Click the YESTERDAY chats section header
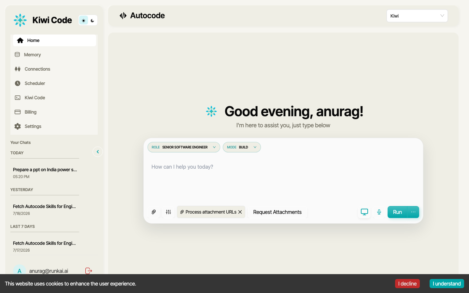The image size is (469, 293). coord(22,190)
